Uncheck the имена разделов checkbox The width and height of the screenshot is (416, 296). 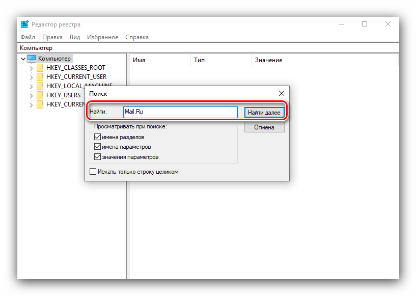pos(97,138)
